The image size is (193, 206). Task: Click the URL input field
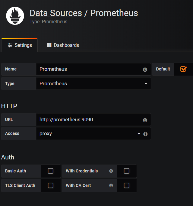[89, 120]
